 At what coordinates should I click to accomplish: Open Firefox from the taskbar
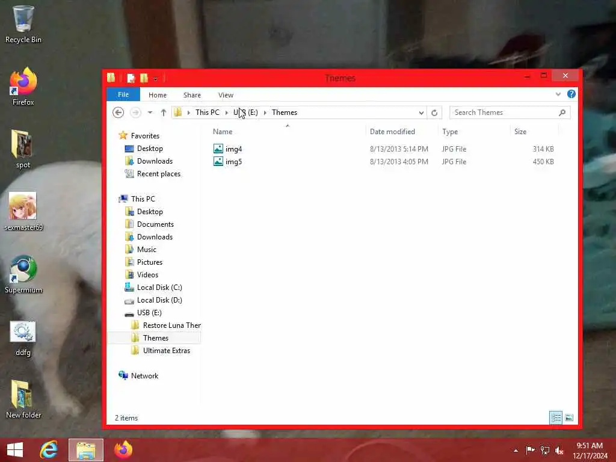[x=123, y=450]
